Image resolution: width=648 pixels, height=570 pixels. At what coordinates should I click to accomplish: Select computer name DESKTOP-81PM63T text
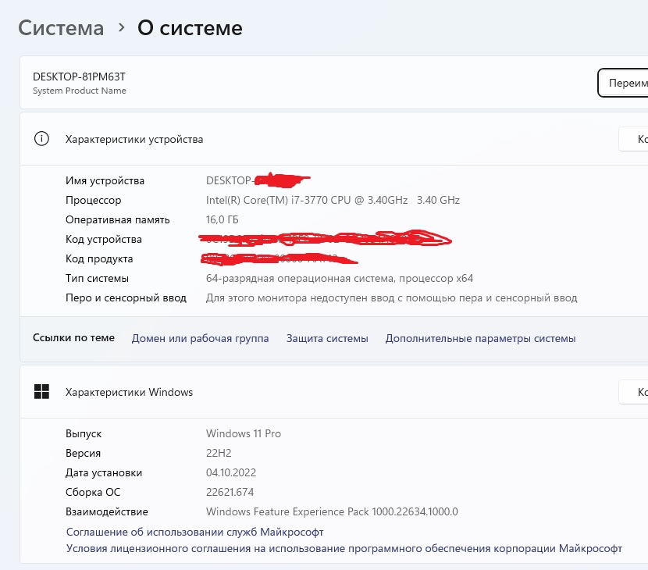pyautogui.click(x=79, y=77)
